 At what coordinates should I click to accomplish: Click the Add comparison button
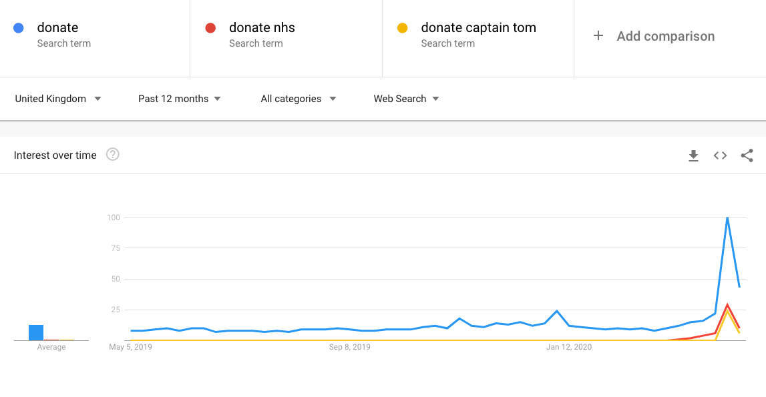click(665, 36)
